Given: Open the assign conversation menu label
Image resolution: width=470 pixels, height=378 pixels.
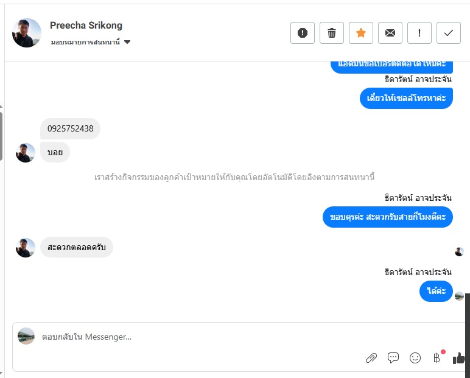Looking at the screenshot, I should (85, 42).
